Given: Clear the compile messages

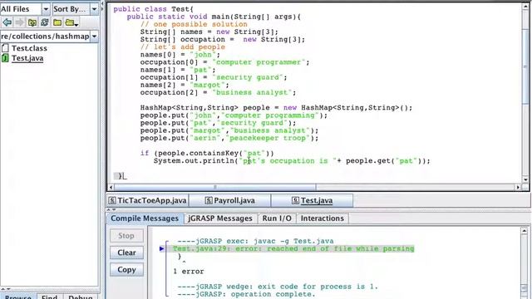Looking at the screenshot, I should point(126,252).
